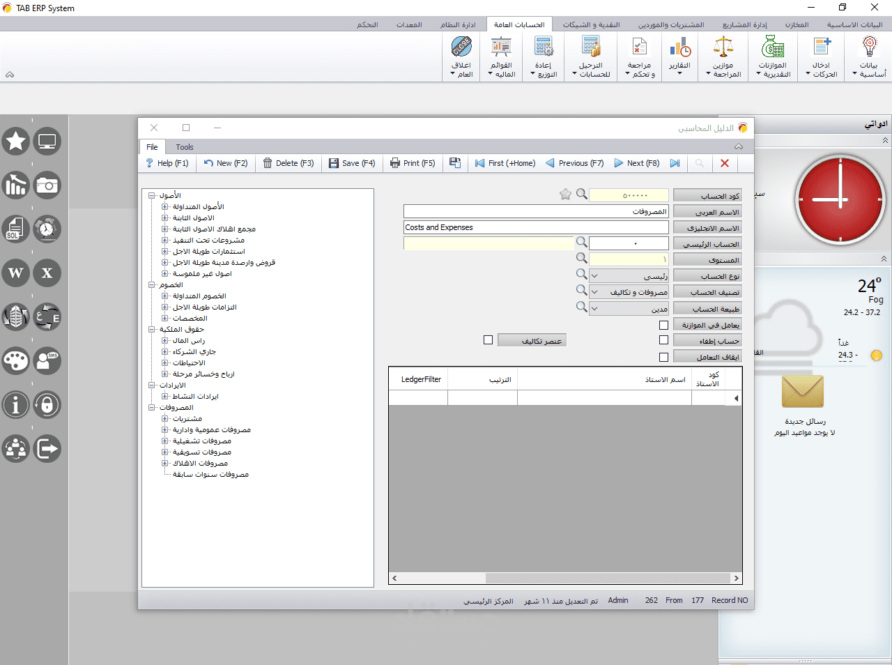The width and height of the screenshot is (892, 665).
Task: Switch to 'إدارة المشاريع' ribbon tab
Action: pos(744,24)
